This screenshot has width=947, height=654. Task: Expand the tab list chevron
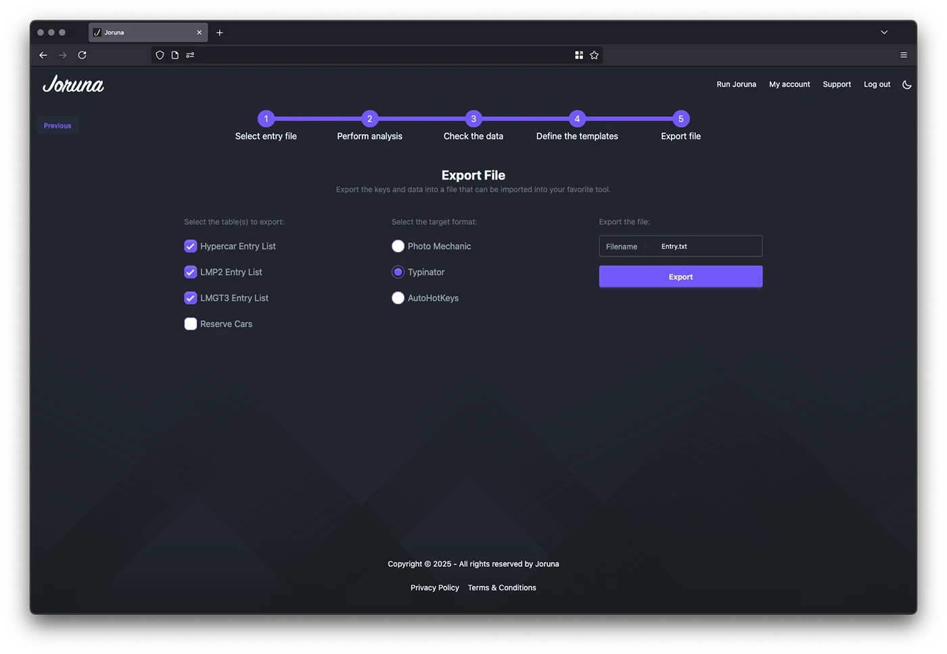tap(883, 32)
